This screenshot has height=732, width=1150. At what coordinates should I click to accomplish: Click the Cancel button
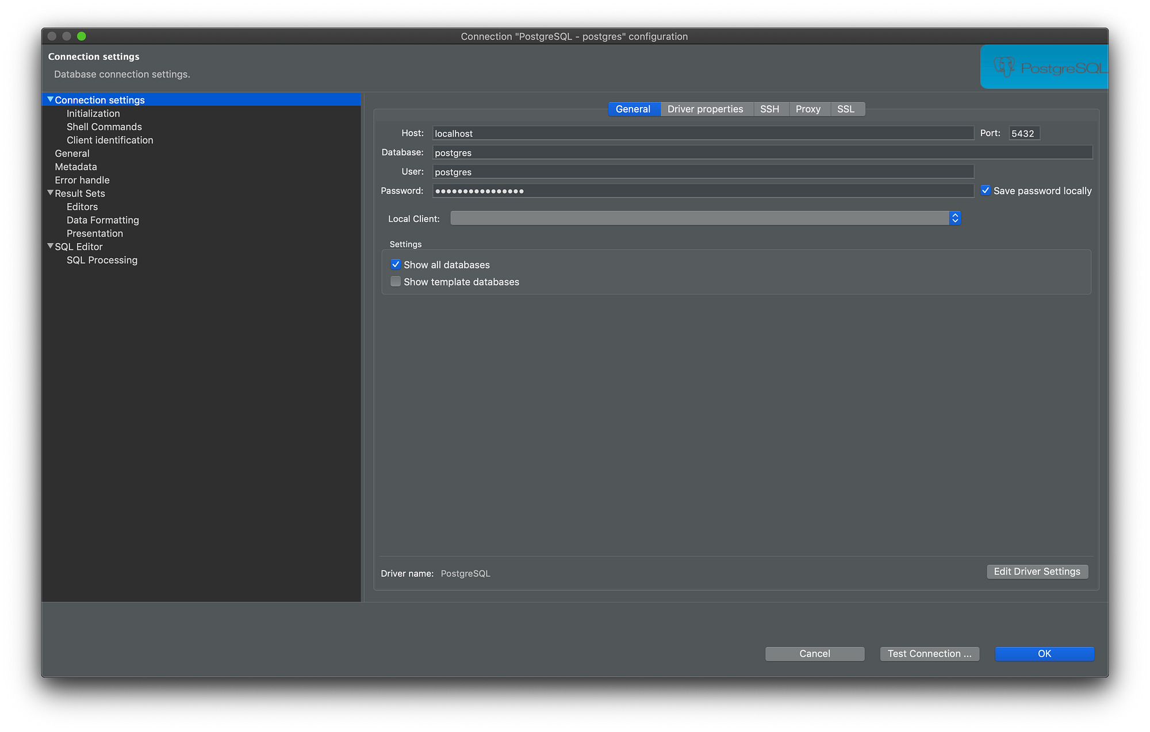point(815,653)
